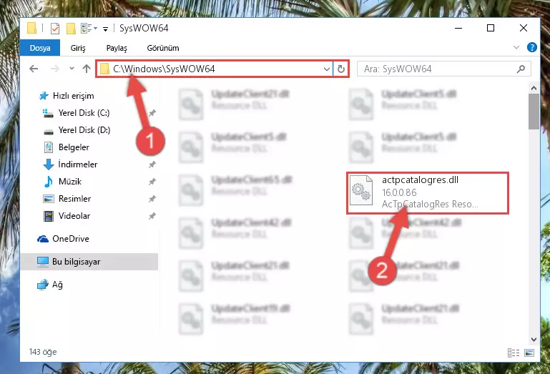Maximize the SysWOW64 window
Image resolution: width=550 pixels, height=374 pixels.
coord(491,28)
